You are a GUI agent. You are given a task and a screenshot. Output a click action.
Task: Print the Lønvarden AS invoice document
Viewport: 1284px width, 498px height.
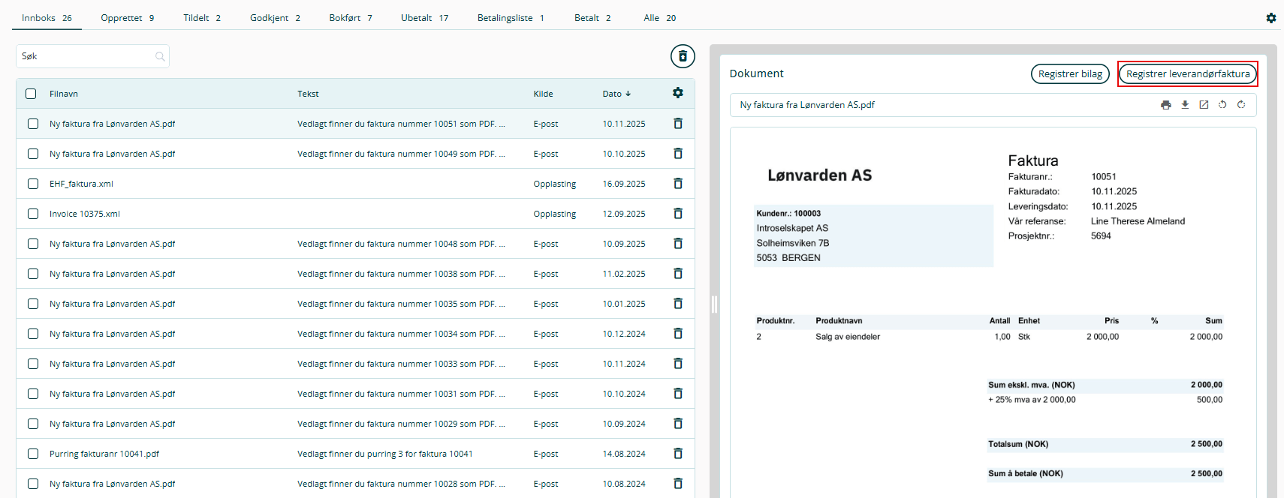[1165, 105]
